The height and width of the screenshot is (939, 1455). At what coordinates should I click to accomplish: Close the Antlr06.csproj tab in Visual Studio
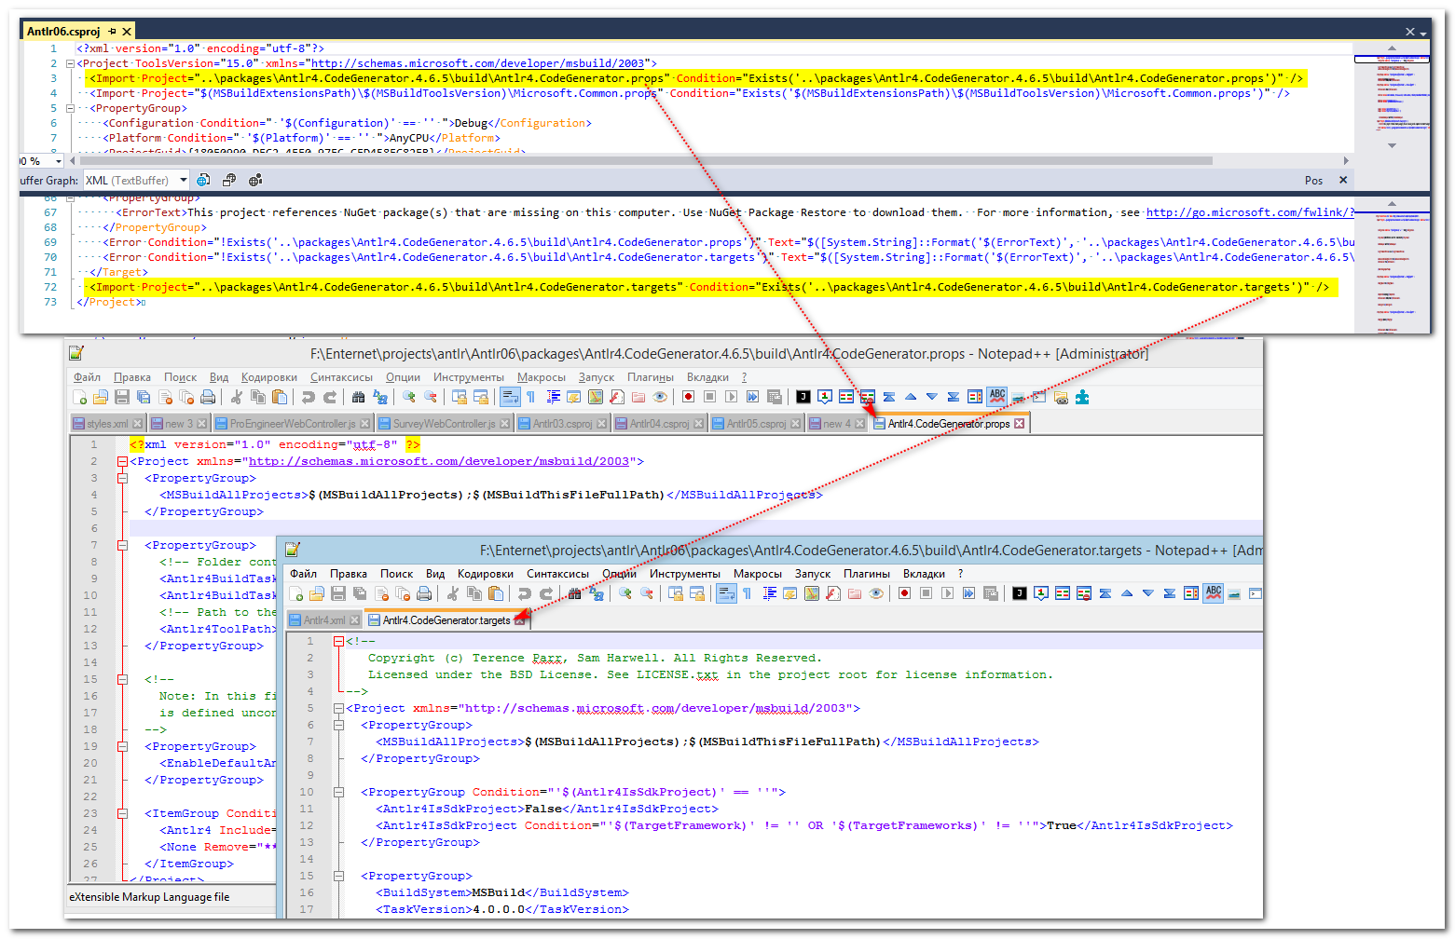click(128, 31)
